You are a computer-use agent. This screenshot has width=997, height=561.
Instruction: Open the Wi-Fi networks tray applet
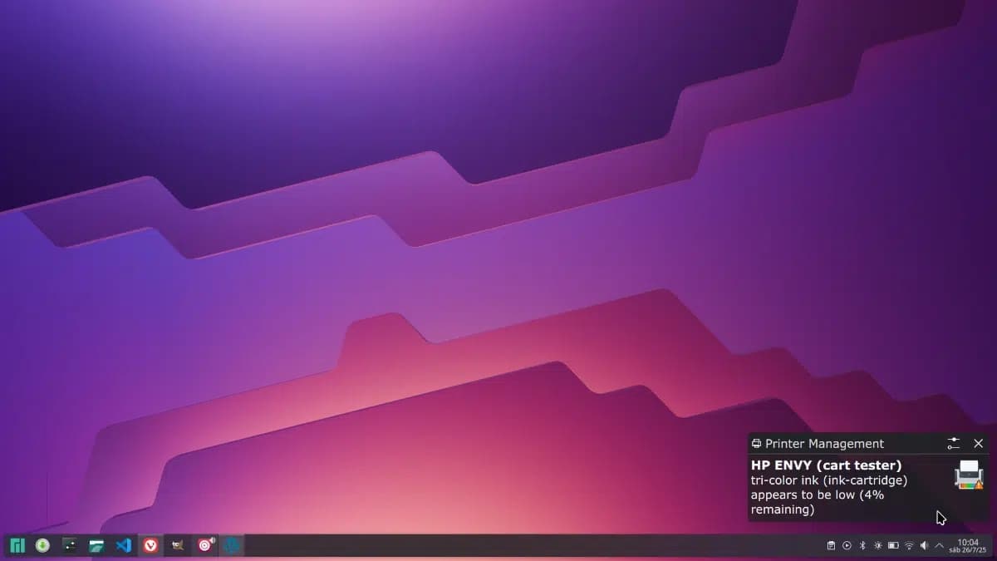(x=909, y=546)
